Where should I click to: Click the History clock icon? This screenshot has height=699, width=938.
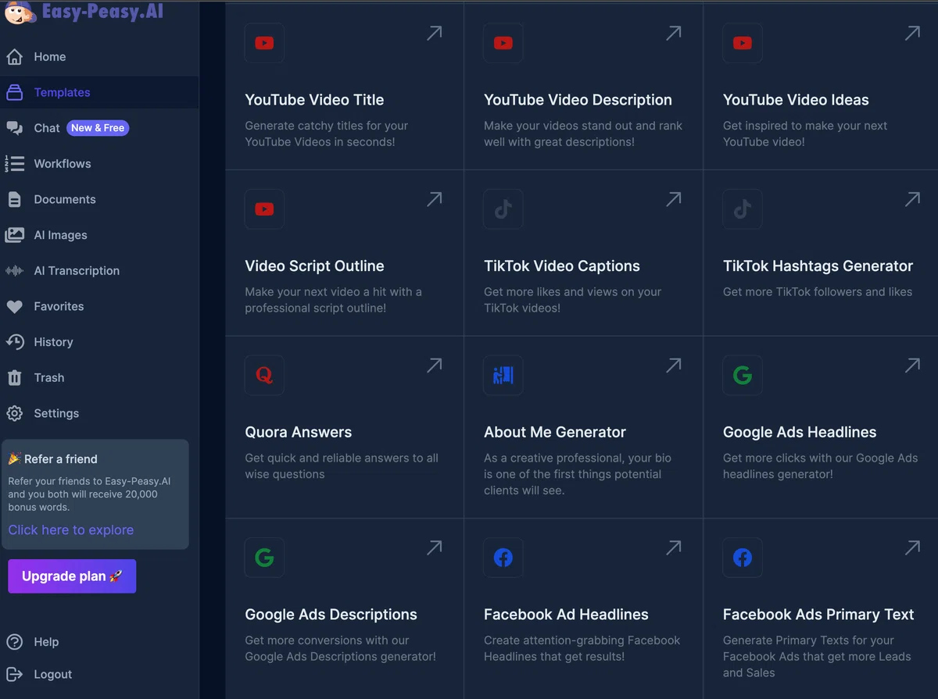[14, 342]
